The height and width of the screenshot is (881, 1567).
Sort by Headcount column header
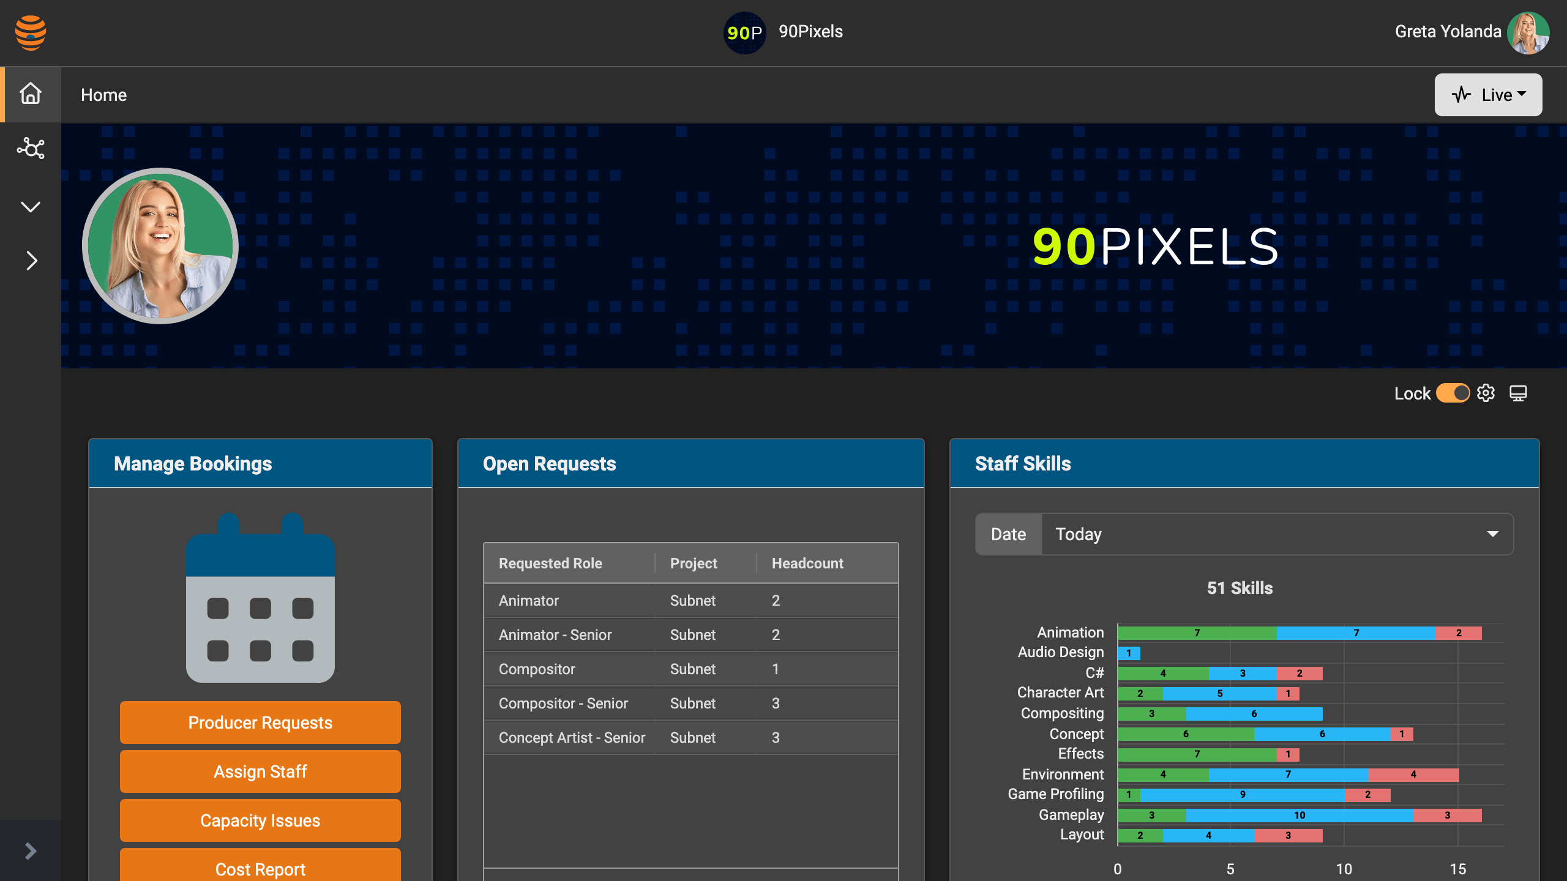[827, 563]
